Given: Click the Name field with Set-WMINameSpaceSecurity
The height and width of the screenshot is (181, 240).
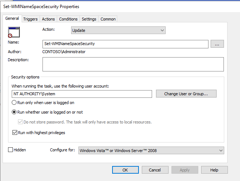Looking at the screenshot, I should (x=125, y=44).
